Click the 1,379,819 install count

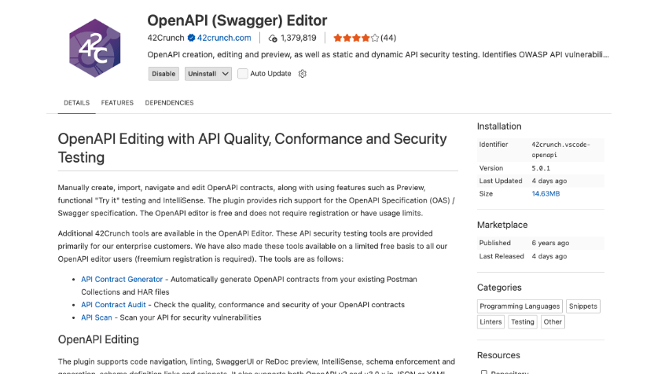[x=299, y=38]
